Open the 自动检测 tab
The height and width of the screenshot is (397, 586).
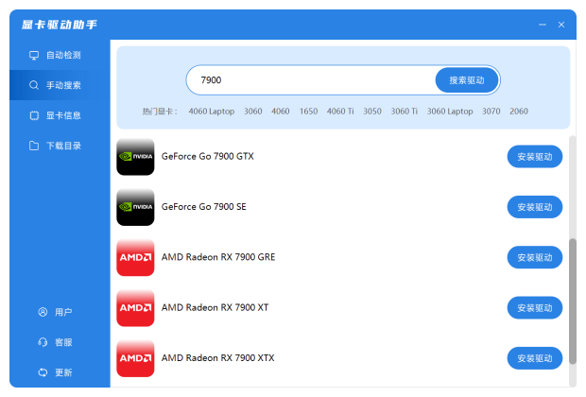coord(62,56)
